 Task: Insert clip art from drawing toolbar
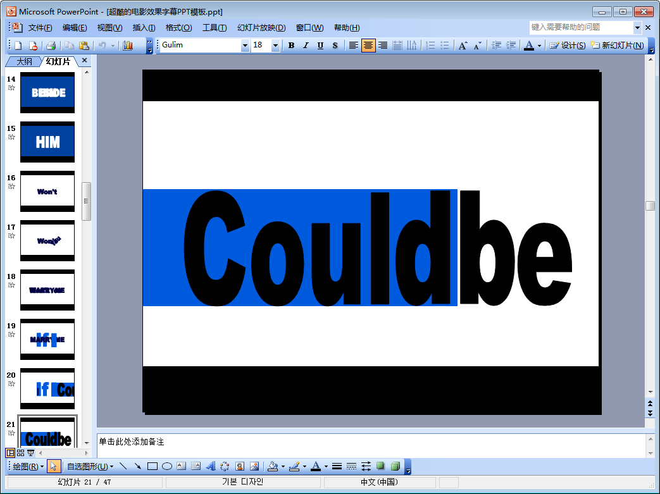[239, 466]
